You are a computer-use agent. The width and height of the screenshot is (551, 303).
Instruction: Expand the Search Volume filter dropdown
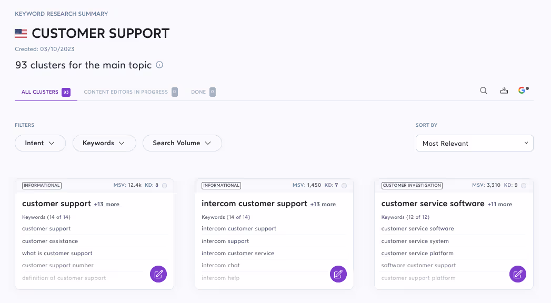182,143
